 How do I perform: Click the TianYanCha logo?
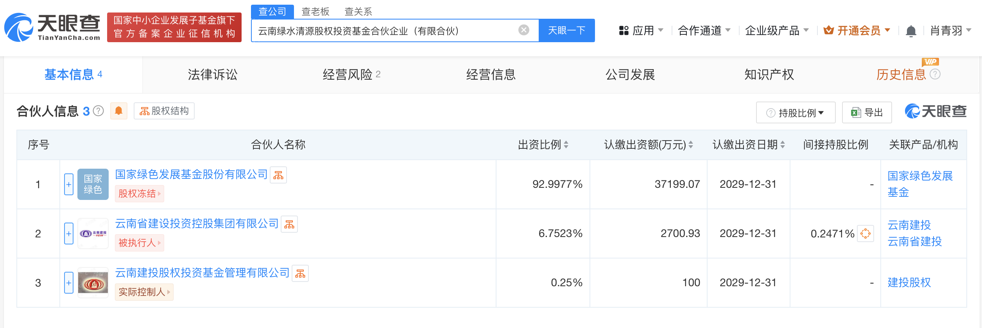point(52,27)
